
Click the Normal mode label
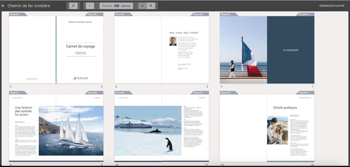(106, 6)
